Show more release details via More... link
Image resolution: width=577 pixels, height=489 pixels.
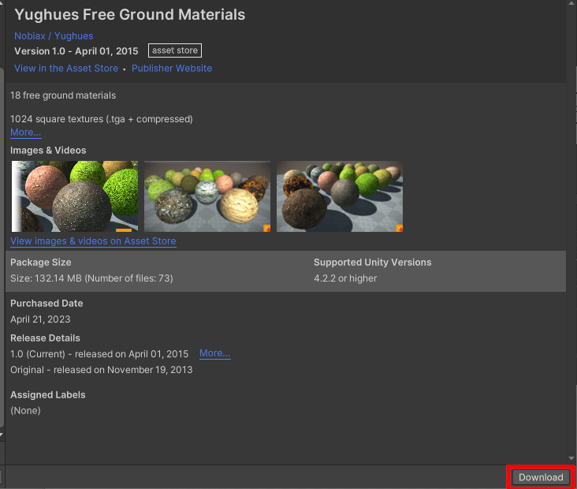(x=215, y=353)
